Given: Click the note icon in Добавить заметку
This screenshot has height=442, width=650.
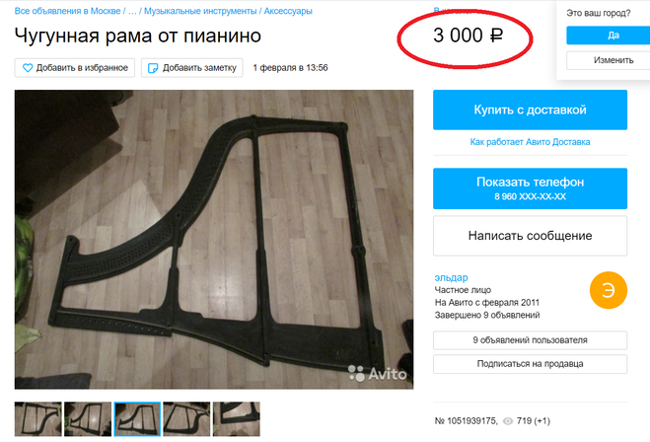Looking at the screenshot, I should click(x=153, y=68).
